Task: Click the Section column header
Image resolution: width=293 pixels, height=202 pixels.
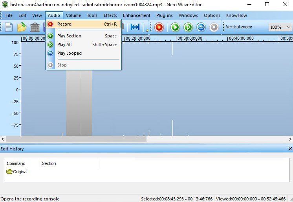Action: click(69, 163)
